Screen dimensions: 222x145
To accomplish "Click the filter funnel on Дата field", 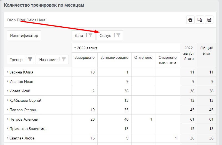I will coord(90,35).
